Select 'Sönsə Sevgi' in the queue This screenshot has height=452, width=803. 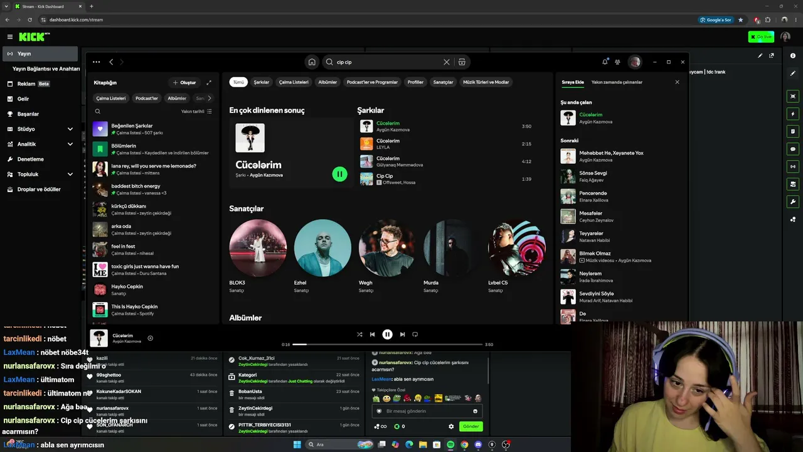point(618,176)
